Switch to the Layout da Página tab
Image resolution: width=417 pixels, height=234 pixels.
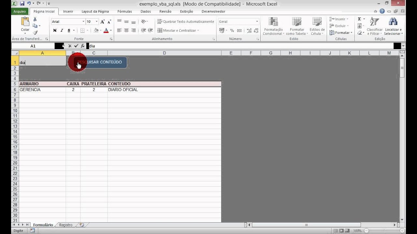click(95, 11)
